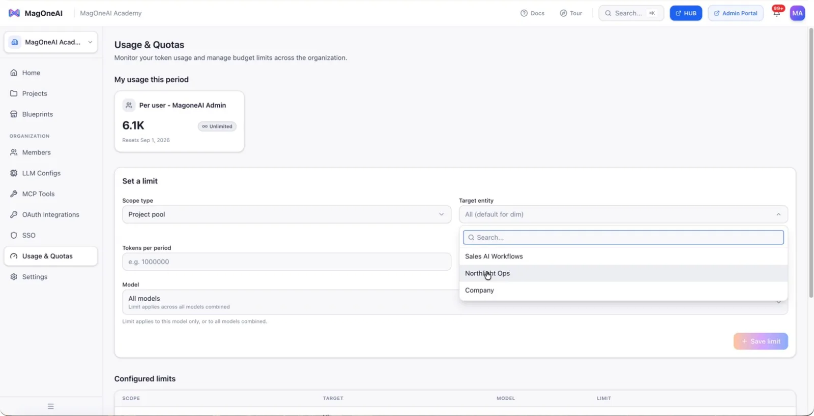This screenshot has height=416, width=814.
Task: Click the LIMIT column header
Action: click(x=604, y=398)
